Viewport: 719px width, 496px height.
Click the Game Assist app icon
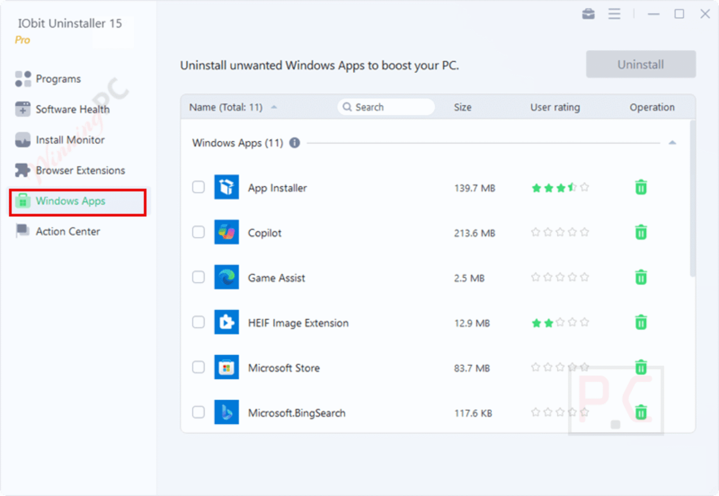click(227, 277)
